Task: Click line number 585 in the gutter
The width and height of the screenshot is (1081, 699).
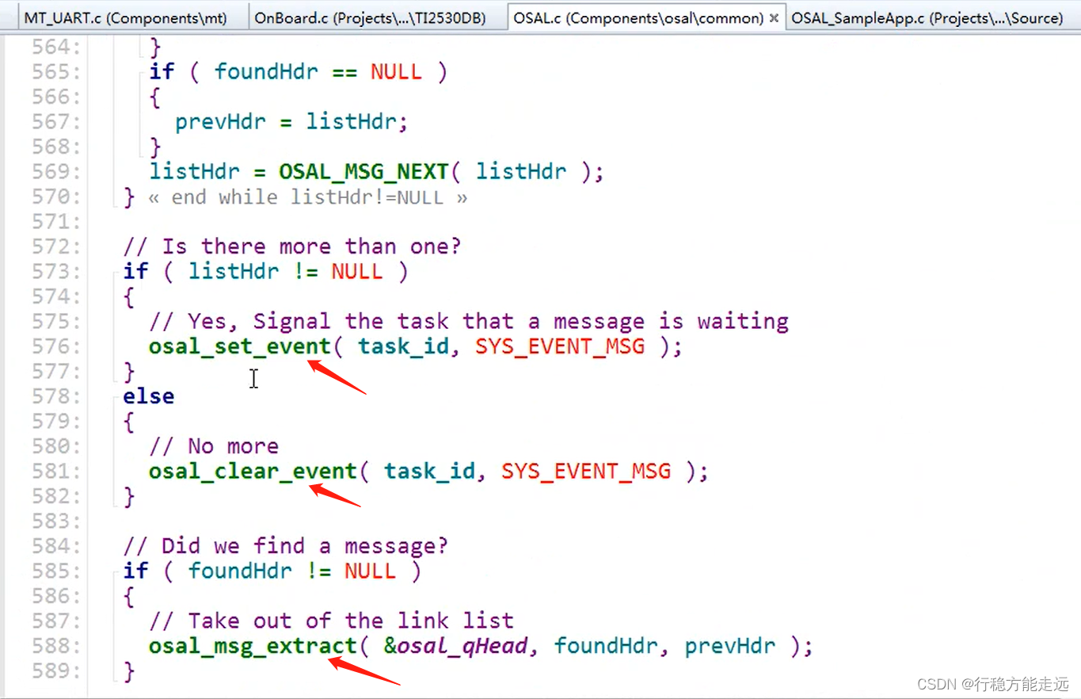Action: (x=56, y=571)
